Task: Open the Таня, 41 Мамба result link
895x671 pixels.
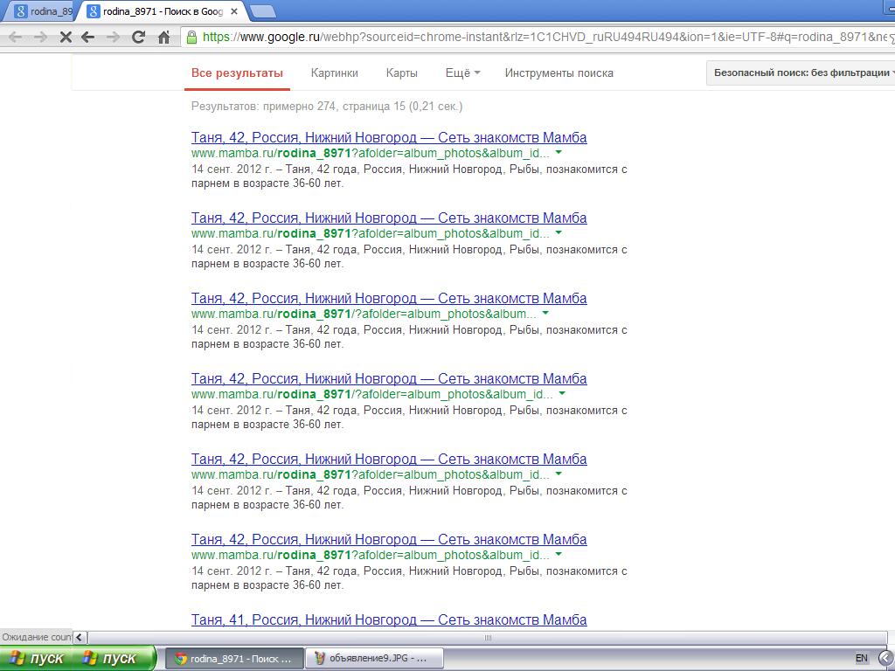Action: point(389,620)
